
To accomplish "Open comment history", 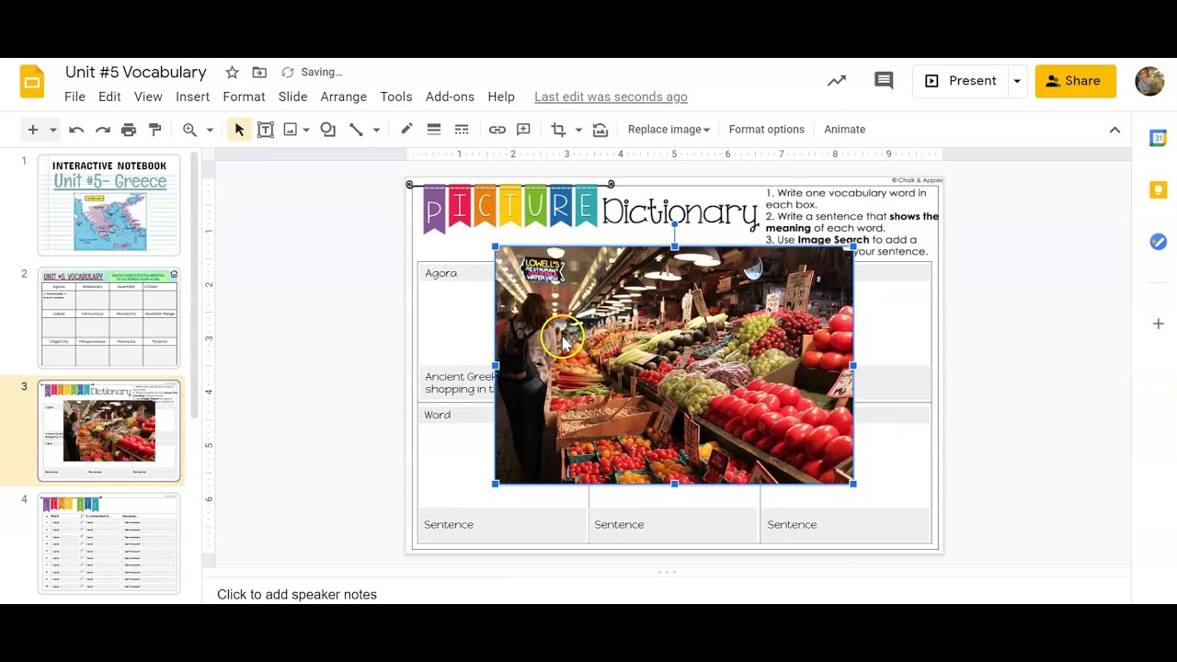I will coord(884,81).
